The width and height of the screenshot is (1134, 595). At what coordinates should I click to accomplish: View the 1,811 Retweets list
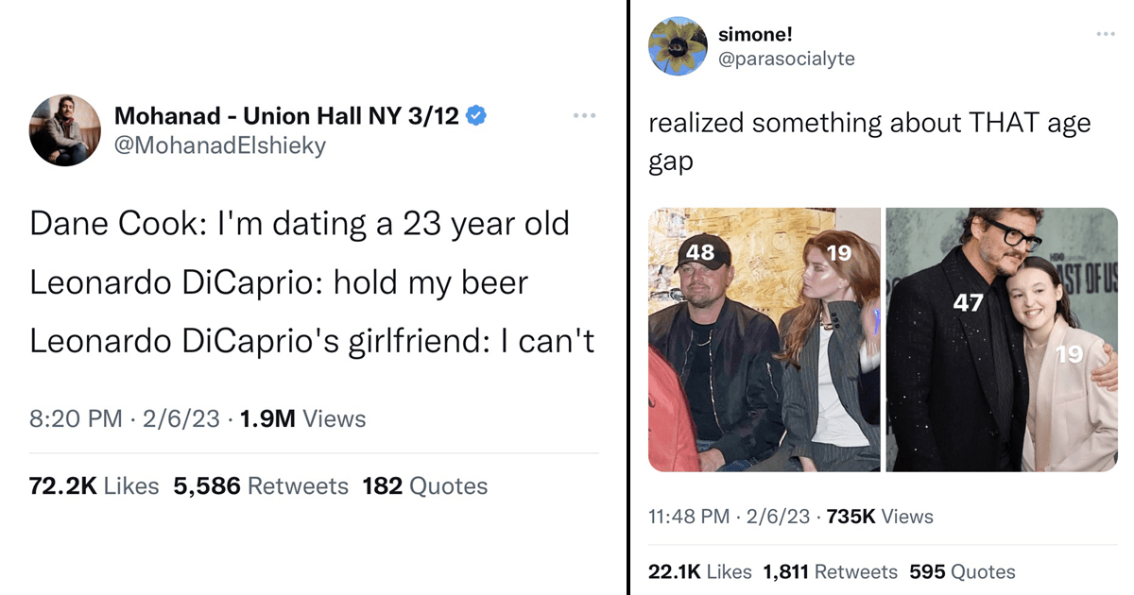click(x=830, y=572)
